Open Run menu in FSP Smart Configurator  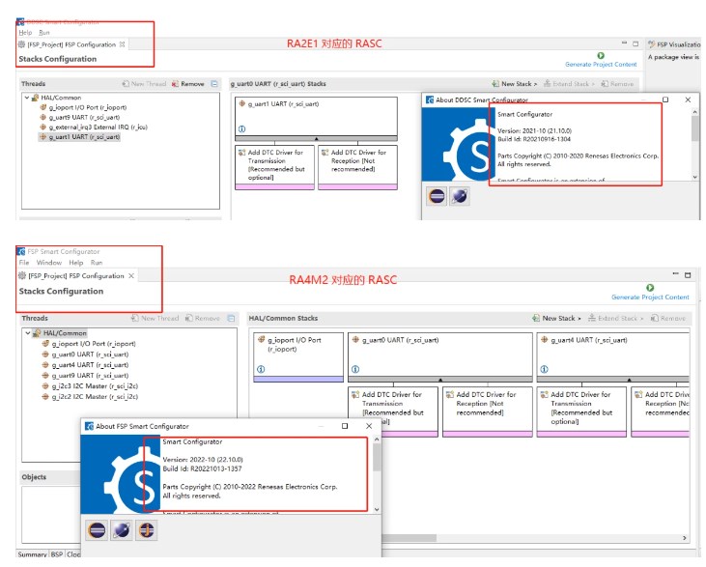[97, 263]
